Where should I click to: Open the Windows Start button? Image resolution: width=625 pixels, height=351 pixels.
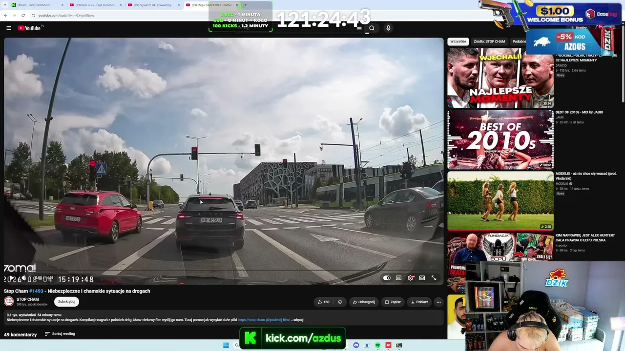pos(226,345)
